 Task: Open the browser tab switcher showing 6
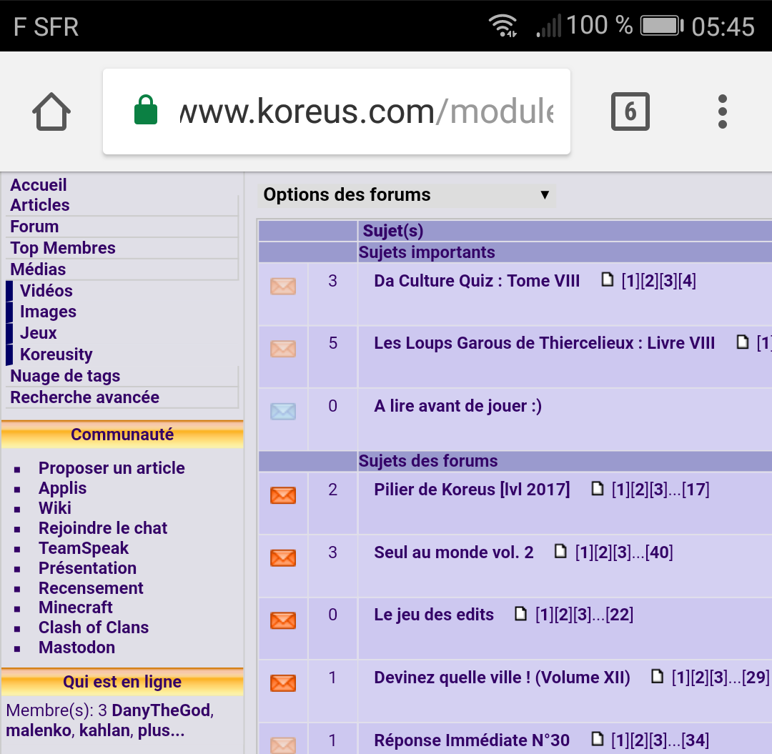[630, 111]
